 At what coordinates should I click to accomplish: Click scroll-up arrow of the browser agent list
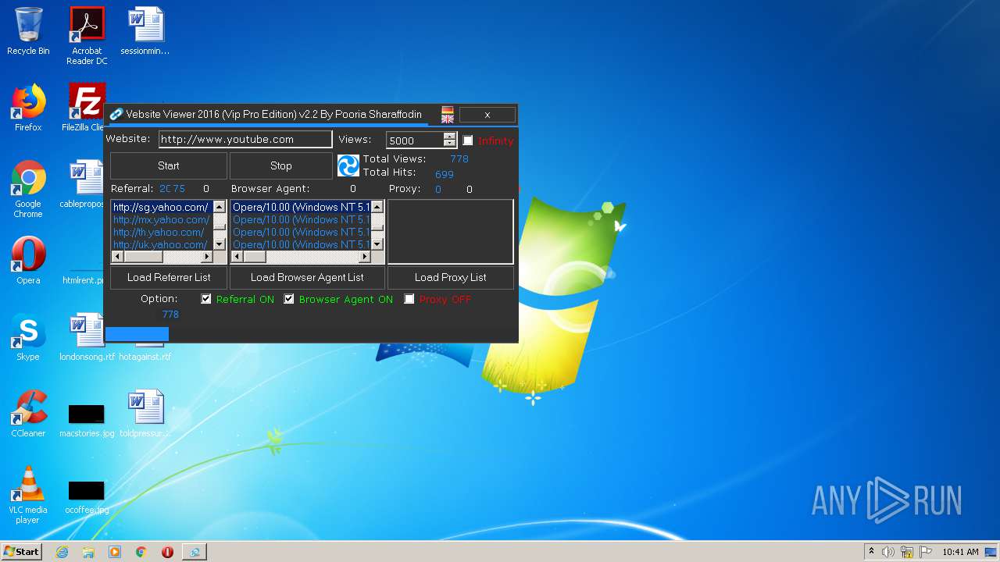coord(377,207)
